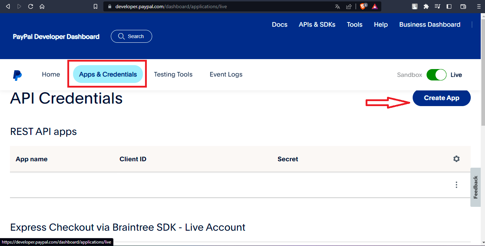Select the Apps & Credentials tab
Screen dimensions: 485x246
(x=108, y=74)
